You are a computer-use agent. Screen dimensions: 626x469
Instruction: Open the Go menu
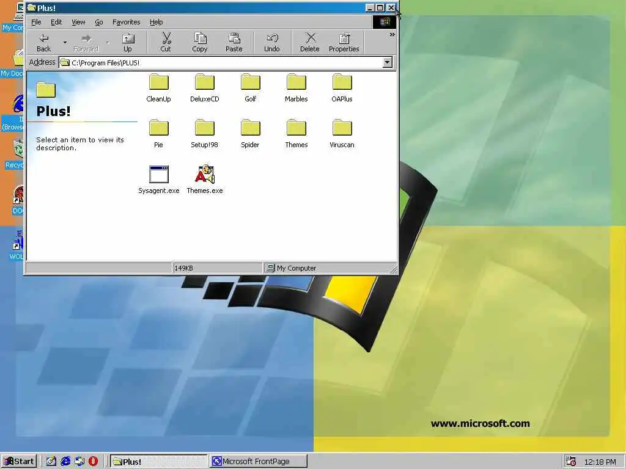pyautogui.click(x=99, y=22)
